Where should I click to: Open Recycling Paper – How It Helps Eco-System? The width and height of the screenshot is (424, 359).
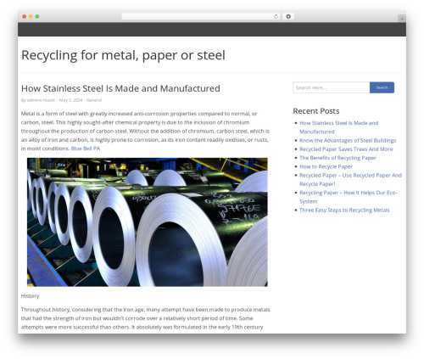pyautogui.click(x=349, y=197)
